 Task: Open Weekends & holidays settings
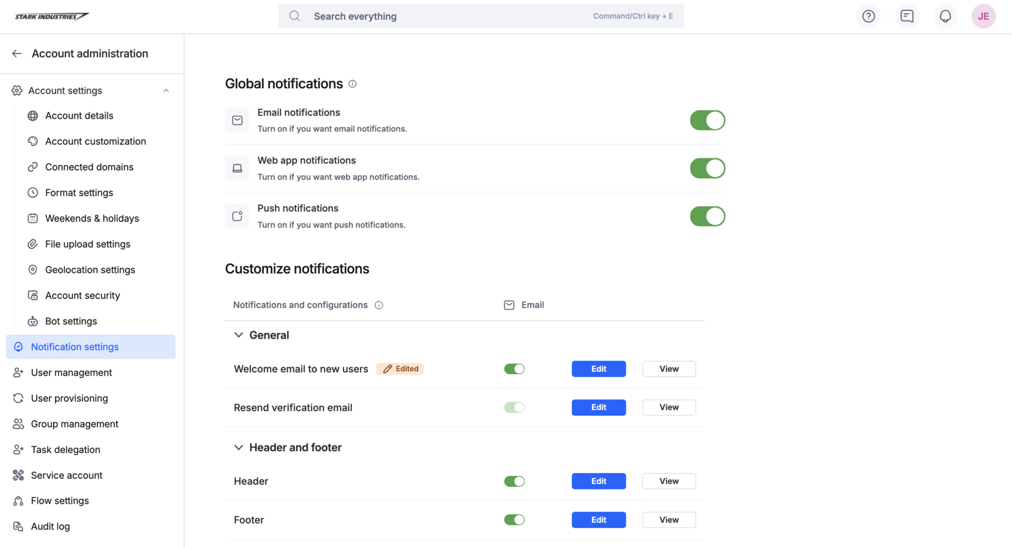(92, 219)
